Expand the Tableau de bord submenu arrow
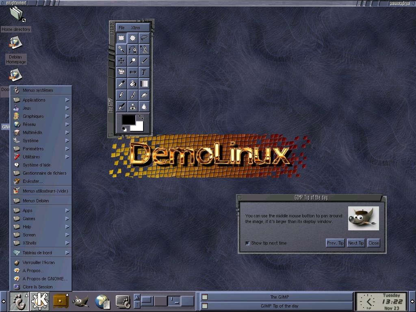This screenshot has width=416, height=312. pyautogui.click(x=67, y=253)
